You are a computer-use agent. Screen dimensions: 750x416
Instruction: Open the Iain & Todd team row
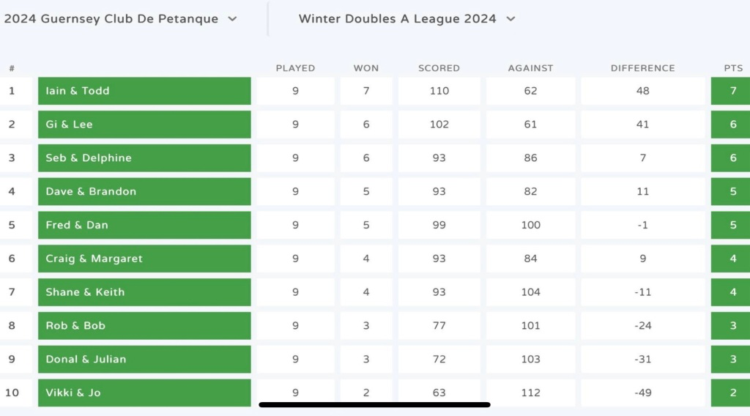(144, 91)
